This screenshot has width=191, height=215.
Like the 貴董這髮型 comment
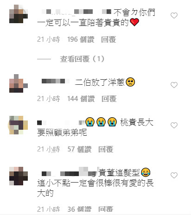(174, 175)
